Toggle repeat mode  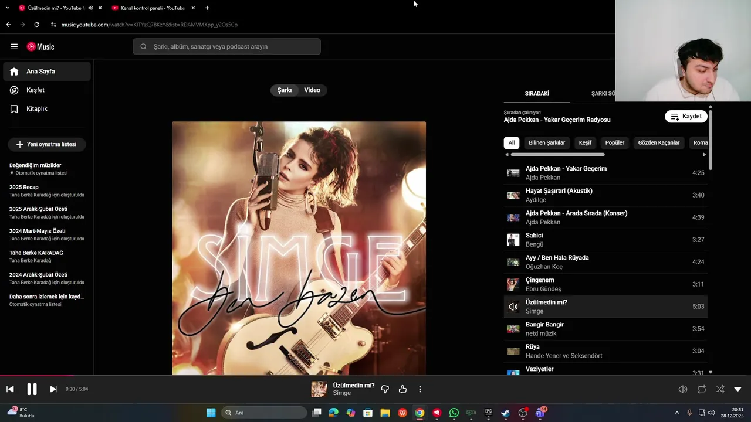point(702,389)
